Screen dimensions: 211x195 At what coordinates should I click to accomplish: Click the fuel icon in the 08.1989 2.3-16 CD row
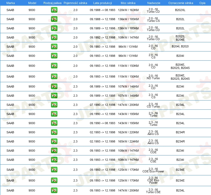pos(54,86)
